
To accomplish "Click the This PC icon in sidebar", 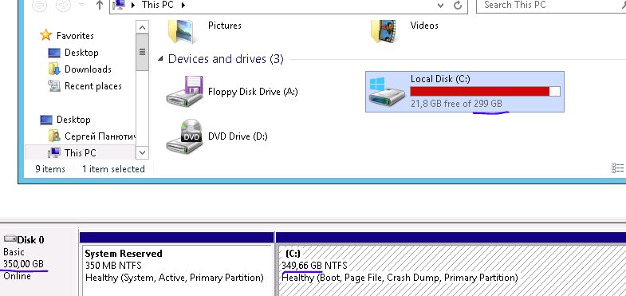I will tap(54, 152).
